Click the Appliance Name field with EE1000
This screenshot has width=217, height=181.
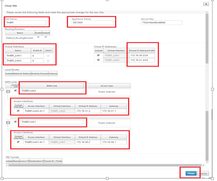coord(92,22)
